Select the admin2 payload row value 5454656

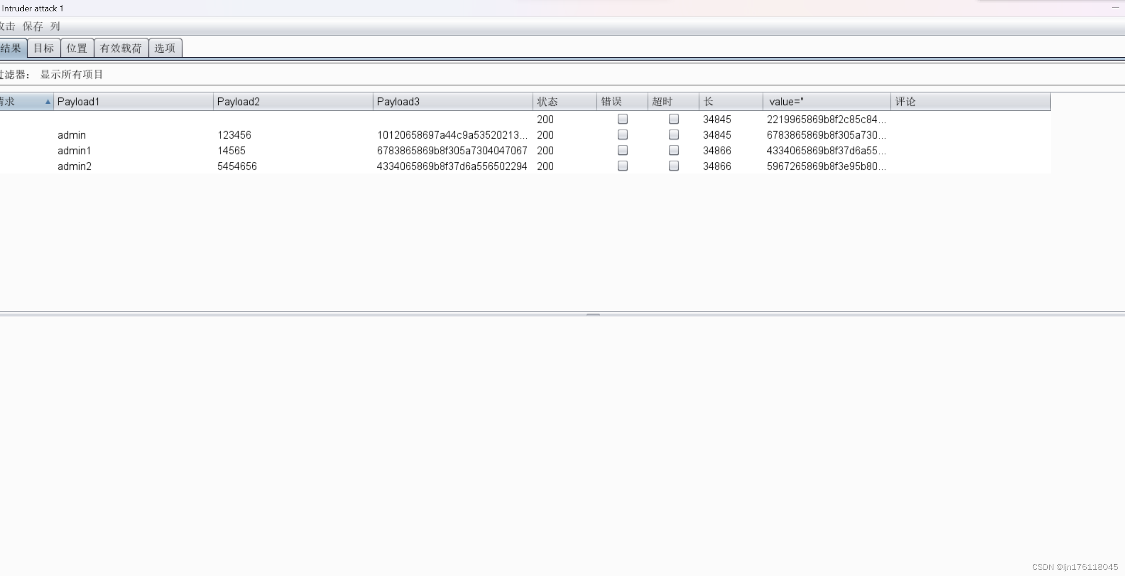[x=237, y=166]
